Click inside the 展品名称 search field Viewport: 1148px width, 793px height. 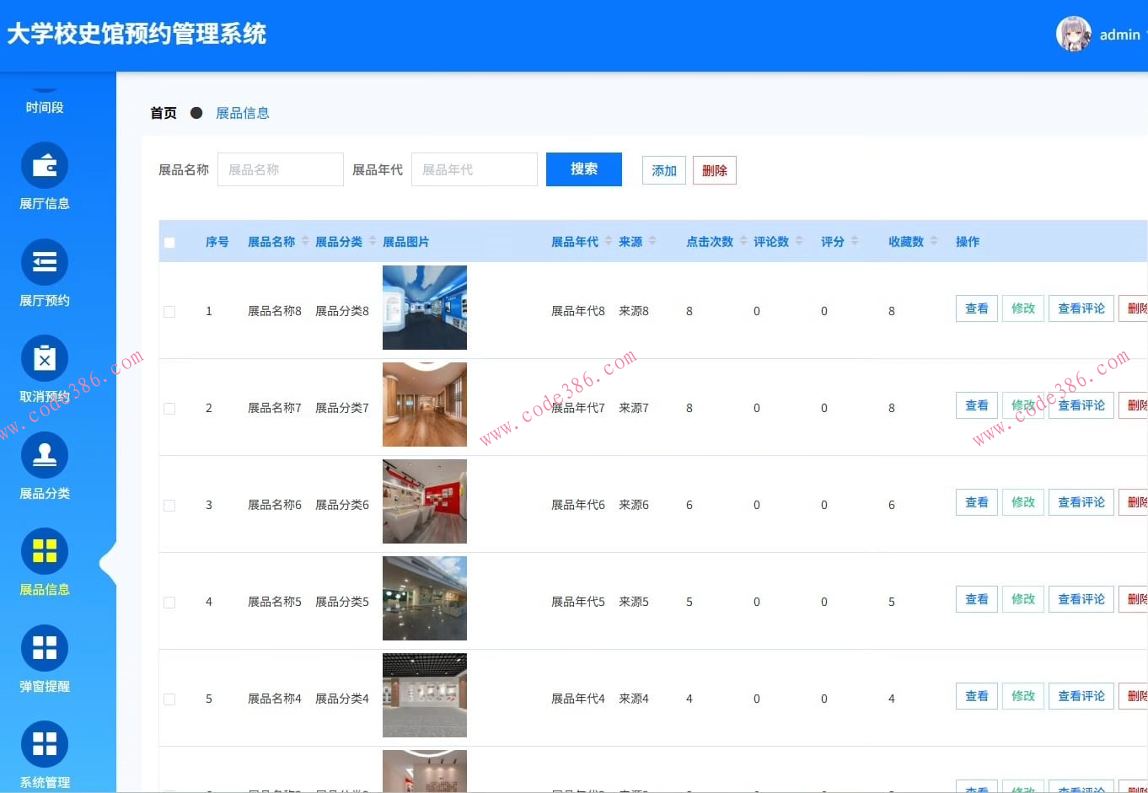[280, 169]
